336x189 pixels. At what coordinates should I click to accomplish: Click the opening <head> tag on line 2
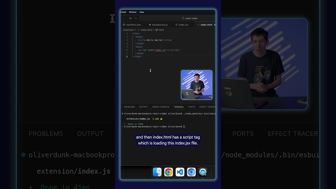tap(139, 37)
